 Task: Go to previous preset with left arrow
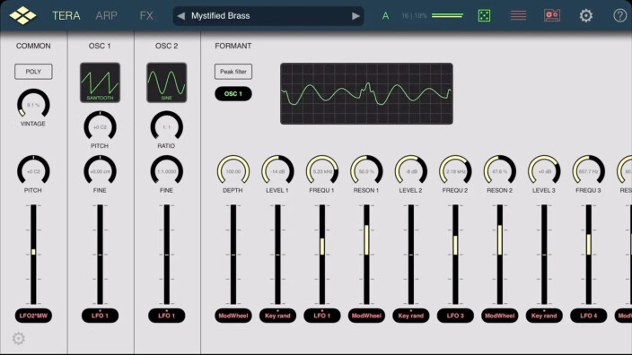click(x=181, y=16)
